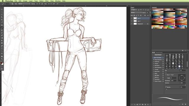Click the foreground color swatch in toolbox
This screenshot has width=189, height=106.
pyautogui.click(x=1, y=63)
